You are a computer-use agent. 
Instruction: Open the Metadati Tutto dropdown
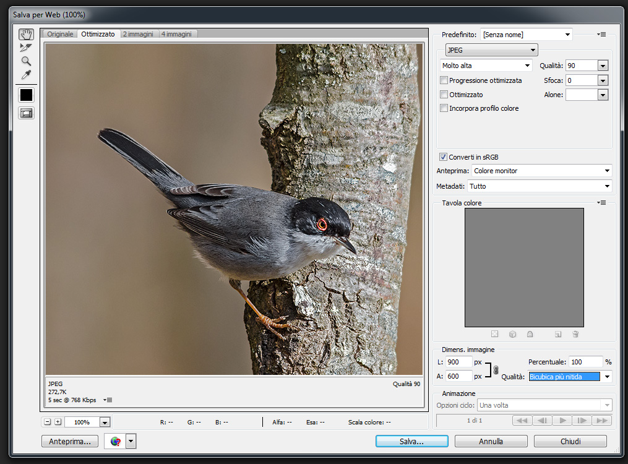tap(540, 186)
